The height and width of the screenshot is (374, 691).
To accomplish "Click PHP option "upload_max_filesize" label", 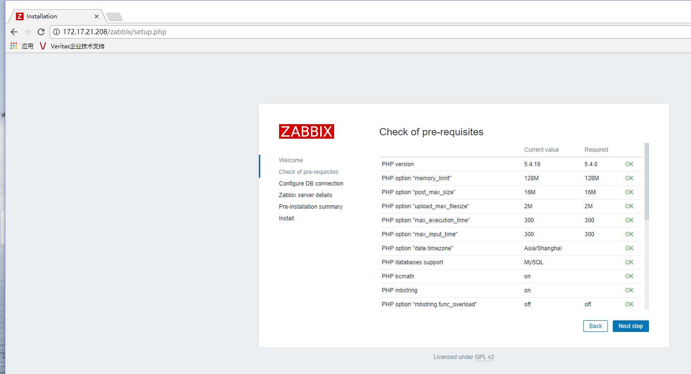I will point(425,206).
